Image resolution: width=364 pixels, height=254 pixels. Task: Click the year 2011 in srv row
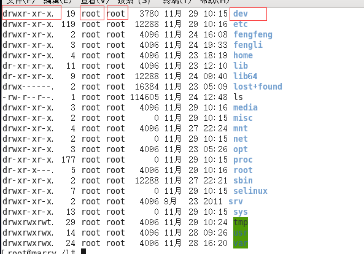click(x=213, y=202)
